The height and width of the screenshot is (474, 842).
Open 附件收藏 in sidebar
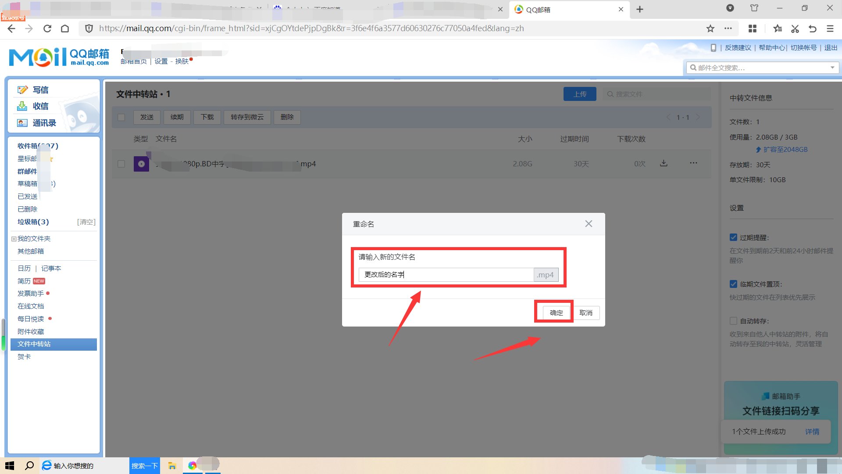coord(31,331)
